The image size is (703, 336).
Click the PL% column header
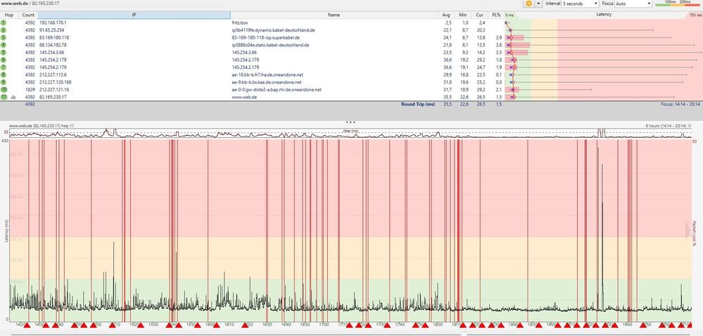[497, 14]
